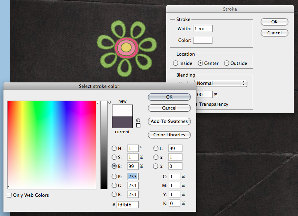298x216 pixels.
Task: Open Color Libraries
Action: [169, 135]
